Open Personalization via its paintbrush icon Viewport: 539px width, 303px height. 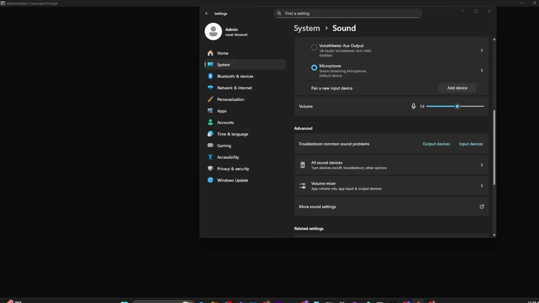pyautogui.click(x=211, y=99)
